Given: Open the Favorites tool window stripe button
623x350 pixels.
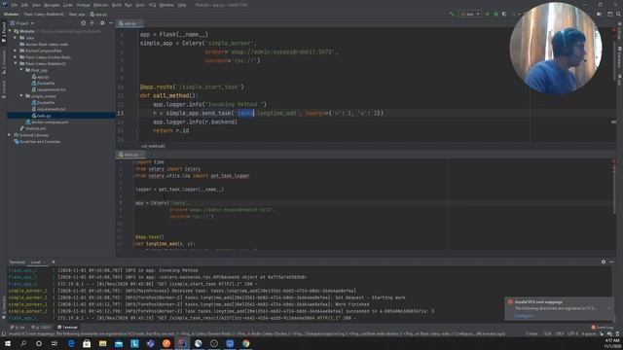Looking at the screenshot, I should [x=4, y=89].
